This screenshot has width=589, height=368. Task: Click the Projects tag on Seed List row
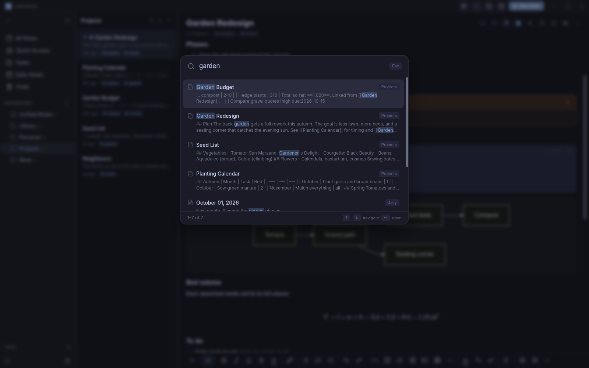[389, 145]
